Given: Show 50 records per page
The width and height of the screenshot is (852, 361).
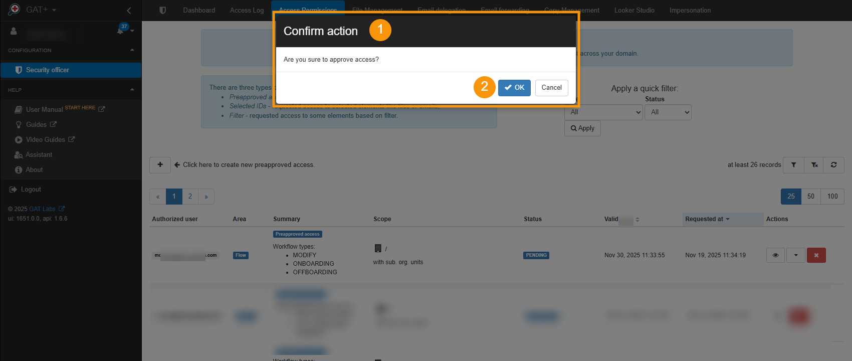Looking at the screenshot, I should 810,197.
